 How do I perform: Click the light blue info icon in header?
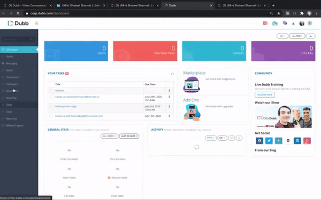pyautogui.click(x=310, y=23)
